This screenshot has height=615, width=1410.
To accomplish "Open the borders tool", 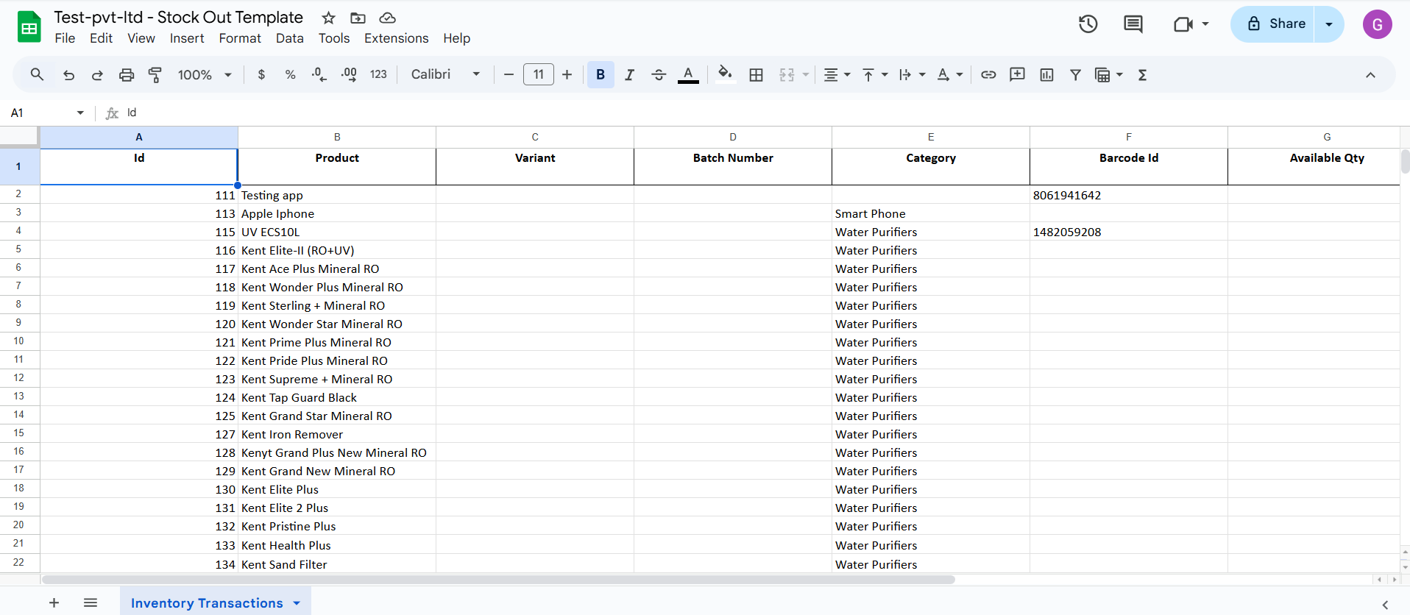I will point(756,74).
